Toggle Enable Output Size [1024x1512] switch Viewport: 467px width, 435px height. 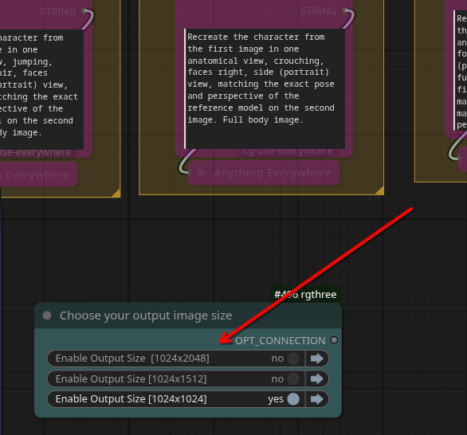pyautogui.click(x=293, y=379)
